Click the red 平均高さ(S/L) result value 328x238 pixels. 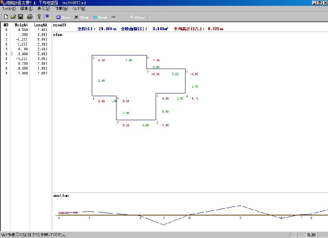coord(215,29)
